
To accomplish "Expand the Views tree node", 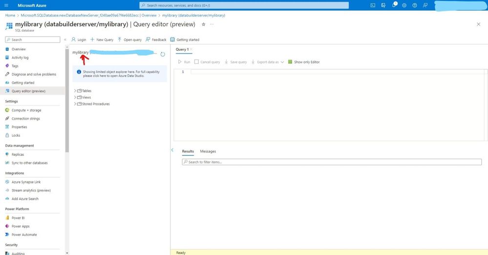I will click(75, 97).
